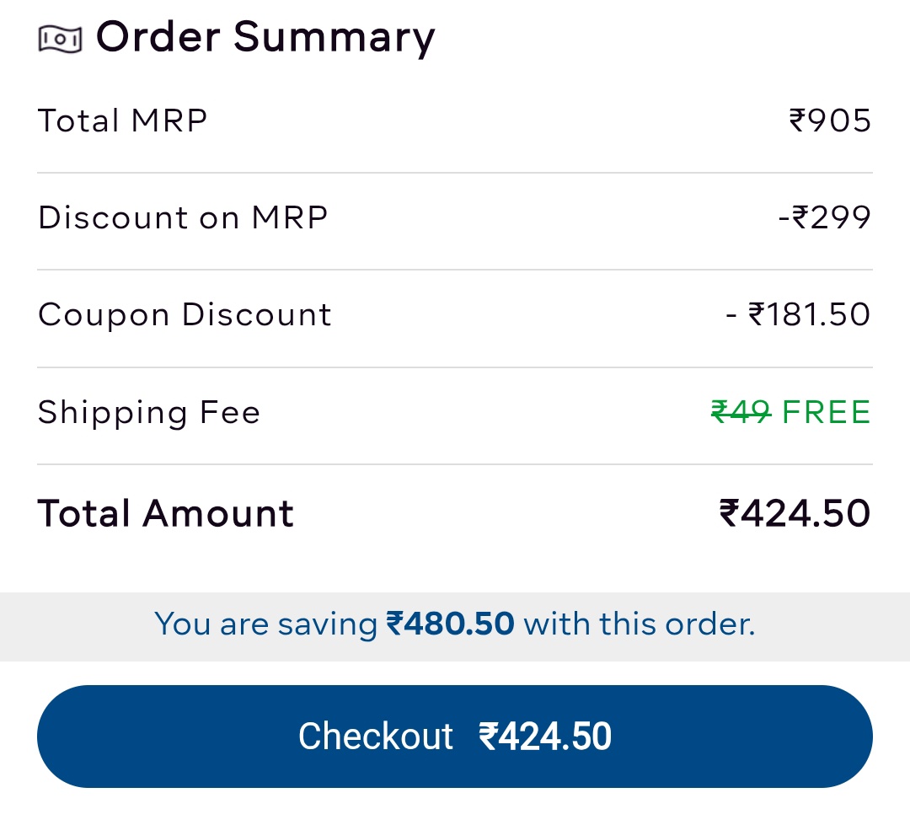Click the bold ₹424.50 total value
The width and height of the screenshot is (910, 825).
pyautogui.click(x=795, y=513)
